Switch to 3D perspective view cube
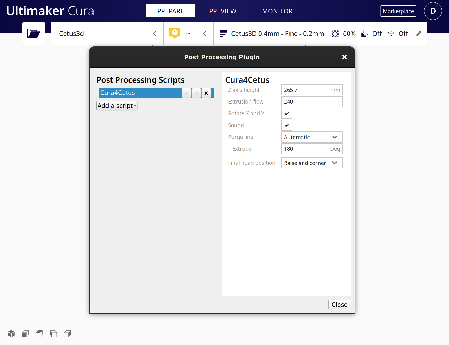The image size is (449, 345). pyautogui.click(x=11, y=333)
